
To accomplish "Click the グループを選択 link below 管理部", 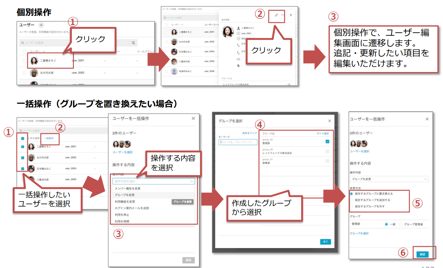I will (359, 234).
